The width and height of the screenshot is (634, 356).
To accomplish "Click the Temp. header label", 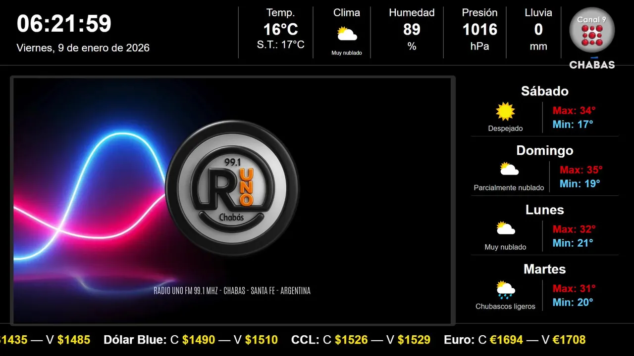I will [x=280, y=13].
